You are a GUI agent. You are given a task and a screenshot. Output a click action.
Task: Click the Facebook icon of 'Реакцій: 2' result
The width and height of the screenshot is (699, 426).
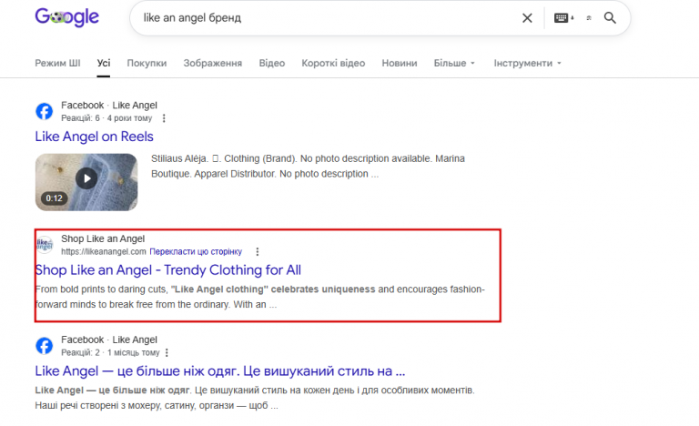44,346
